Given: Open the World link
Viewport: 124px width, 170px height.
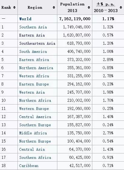Looking at the screenshot, I should (x=25, y=19).
